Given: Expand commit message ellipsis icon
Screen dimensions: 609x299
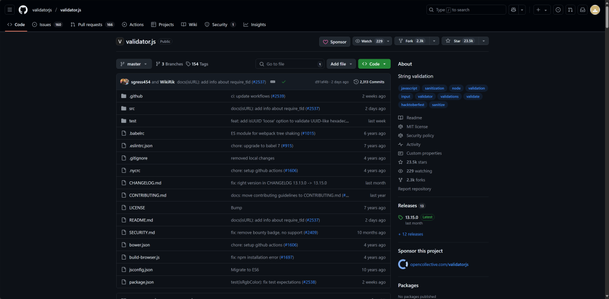Looking at the screenshot, I should (x=273, y=82).
